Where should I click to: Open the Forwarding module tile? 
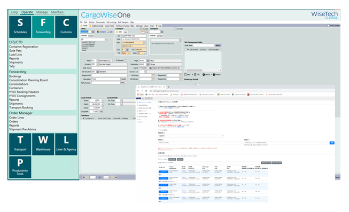[x=43, y=27]
